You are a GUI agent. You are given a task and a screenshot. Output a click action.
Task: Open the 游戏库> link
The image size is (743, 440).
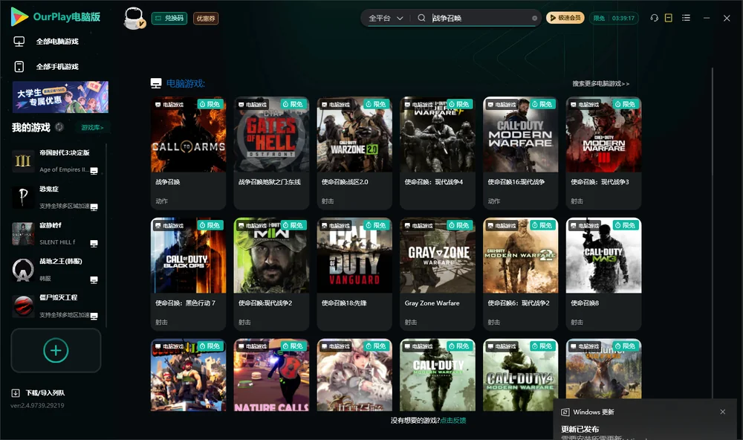92,128
